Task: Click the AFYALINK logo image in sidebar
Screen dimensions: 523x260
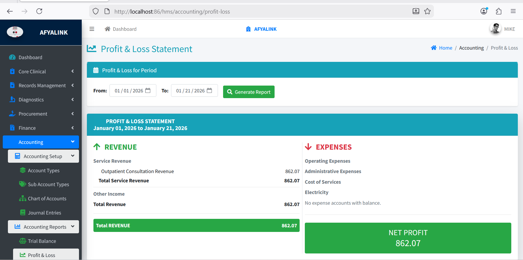Action: [x=15, y=32]
